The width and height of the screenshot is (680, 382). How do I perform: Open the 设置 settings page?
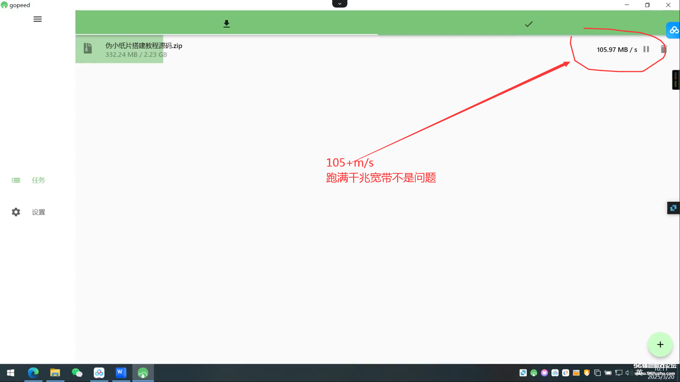pos(38,212)
